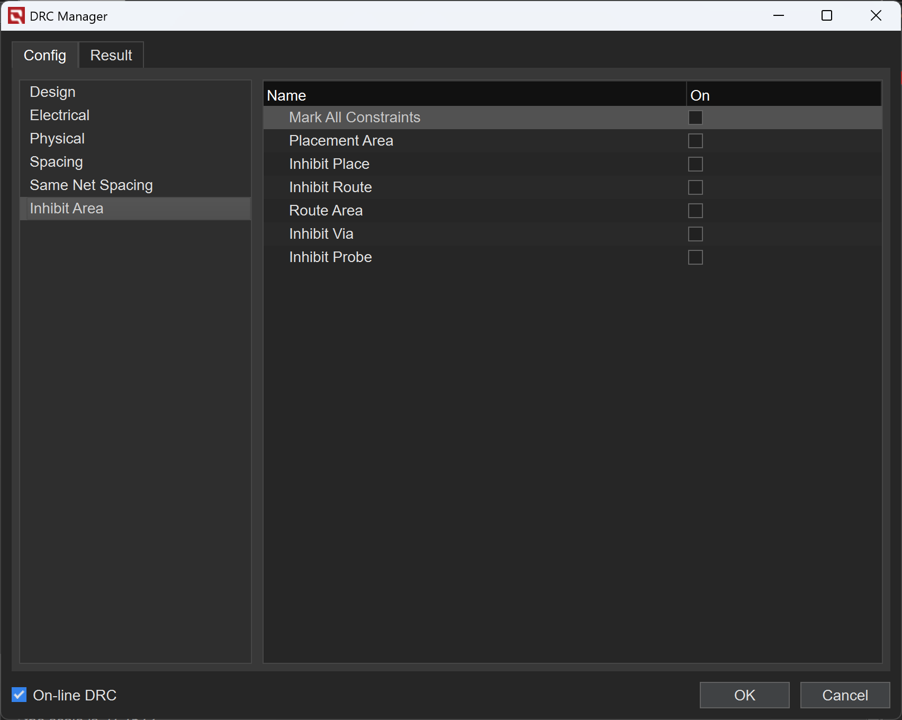902x720 pixels.
Task: Enable the Inhibit Via checkbox
Action: click(695, 234)
